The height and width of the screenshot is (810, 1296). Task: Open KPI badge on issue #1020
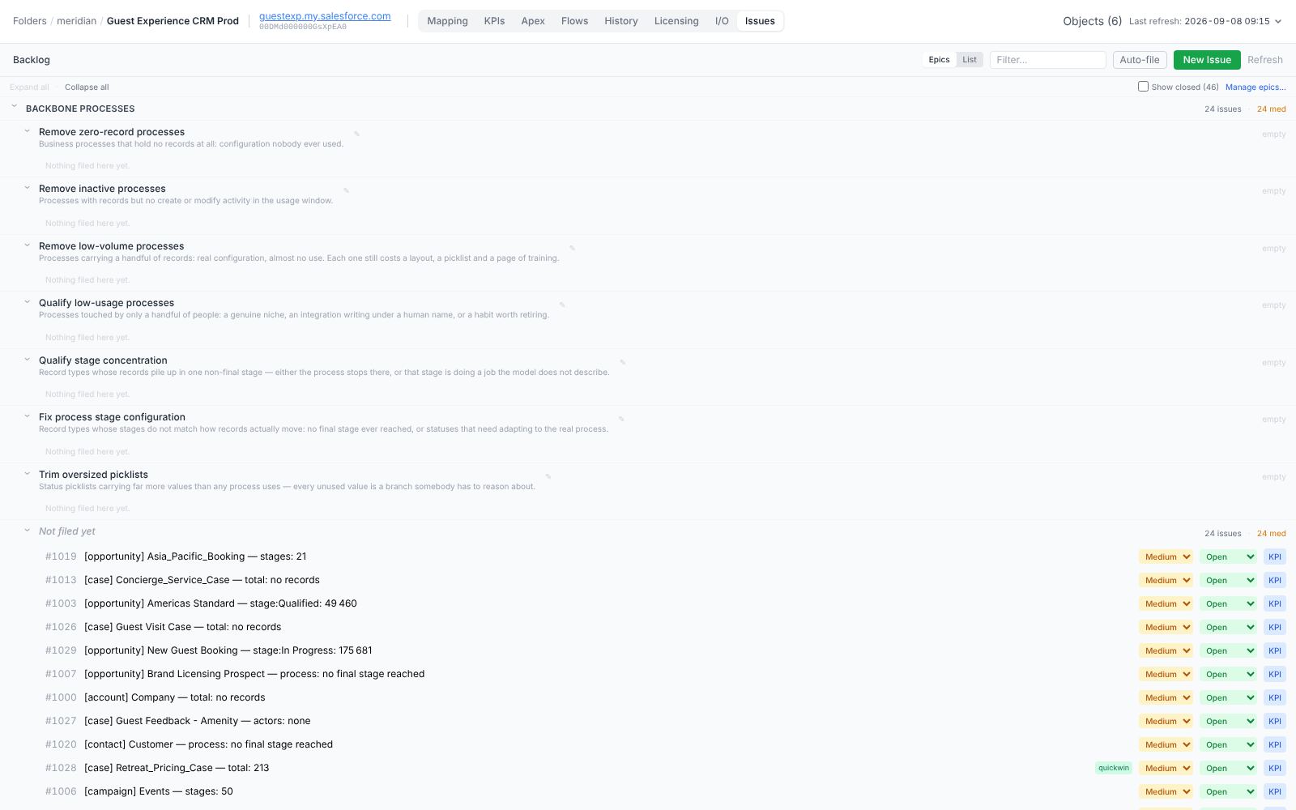click(x=1275, y=744)
